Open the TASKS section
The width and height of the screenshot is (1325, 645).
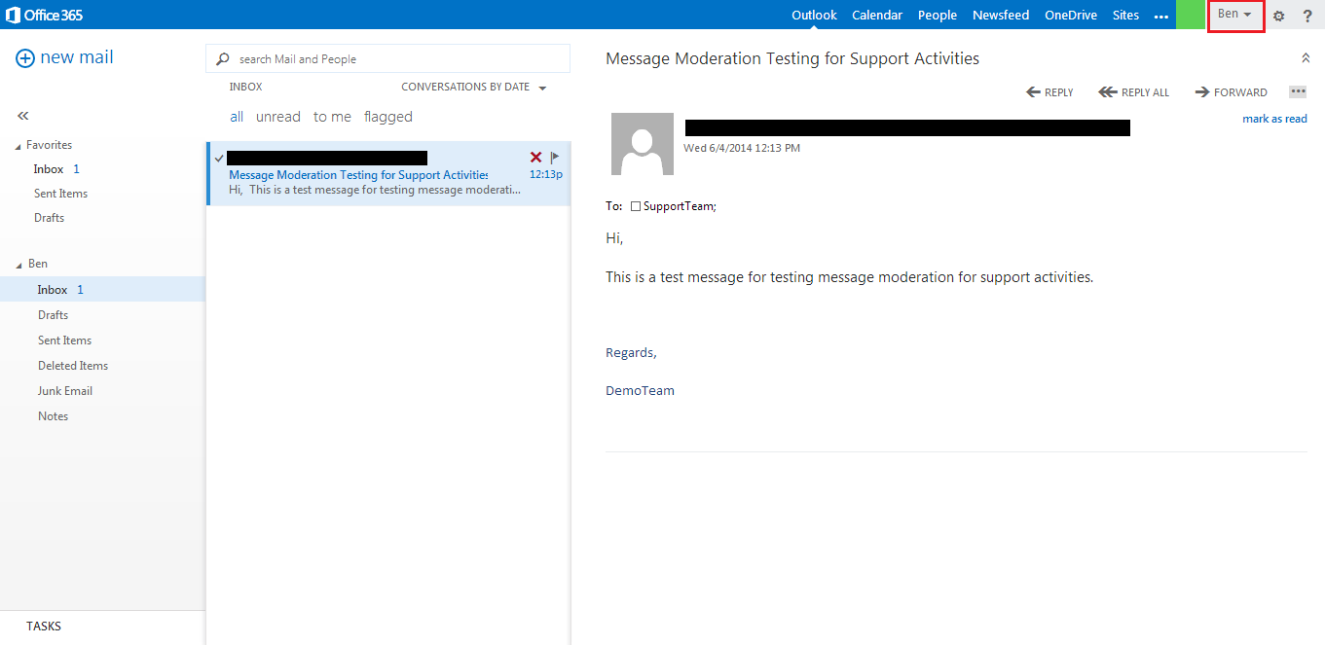[x=44, y=626]
